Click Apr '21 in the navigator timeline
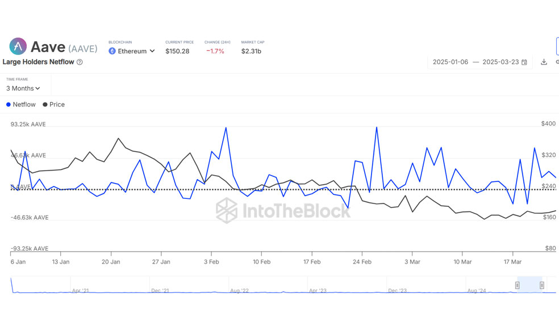This screenshot has height=314, width=559. pyautogui.click(x=80, y=291)
